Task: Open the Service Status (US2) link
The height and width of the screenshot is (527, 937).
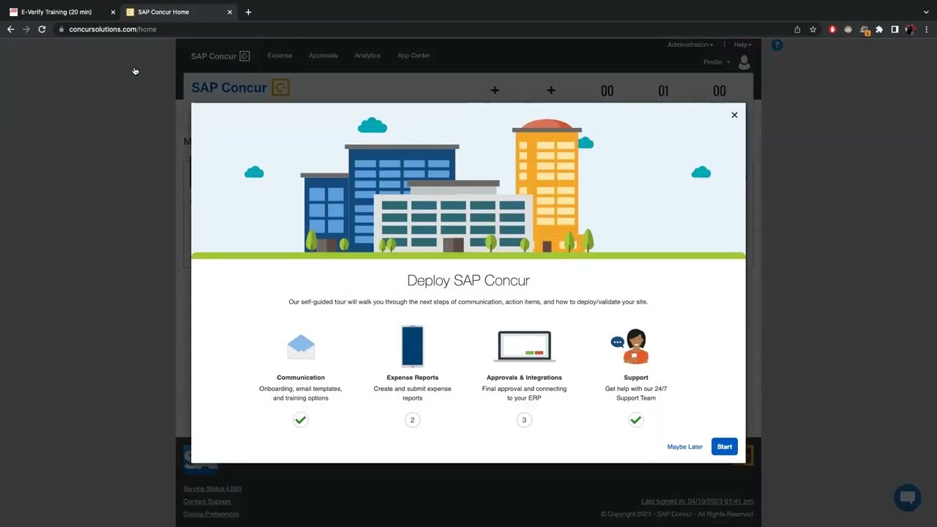Action: click(212, 489)
